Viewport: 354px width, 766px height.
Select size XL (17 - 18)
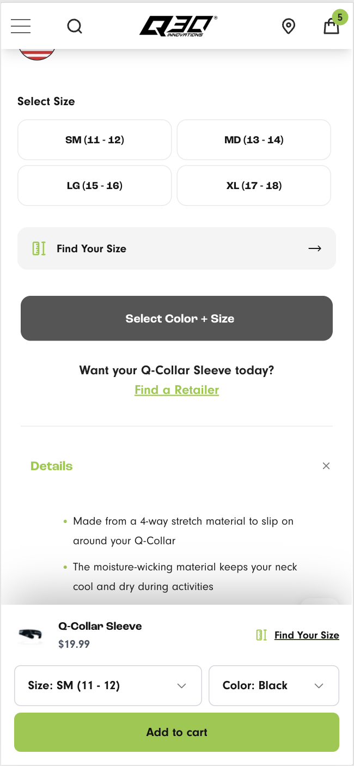pos(254,185)
